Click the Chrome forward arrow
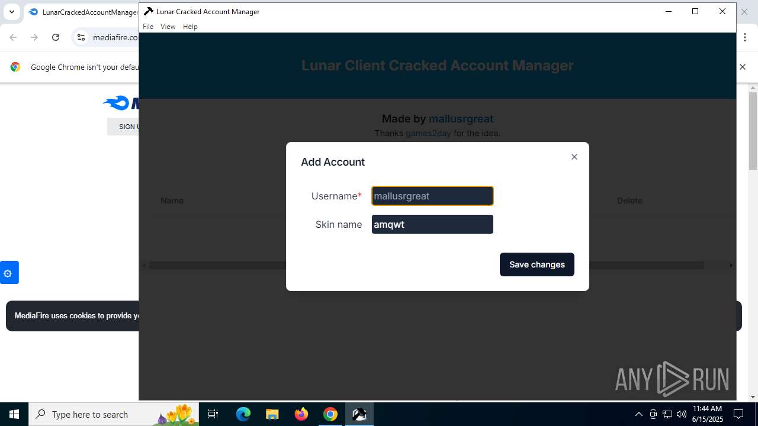Viewport: 758px width, 426px height. [x=34, y=37]
